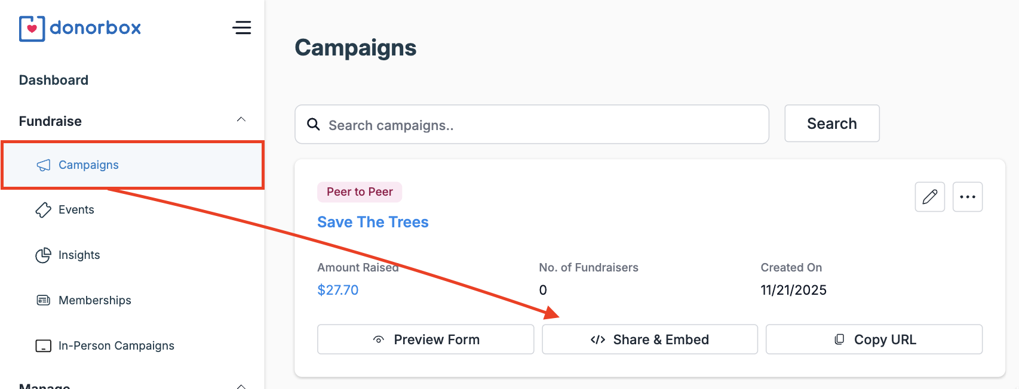Viewport: 1019px width, 389px height.
Task: Click the magnifier icon in the search bar
Action: pos(314,124)
